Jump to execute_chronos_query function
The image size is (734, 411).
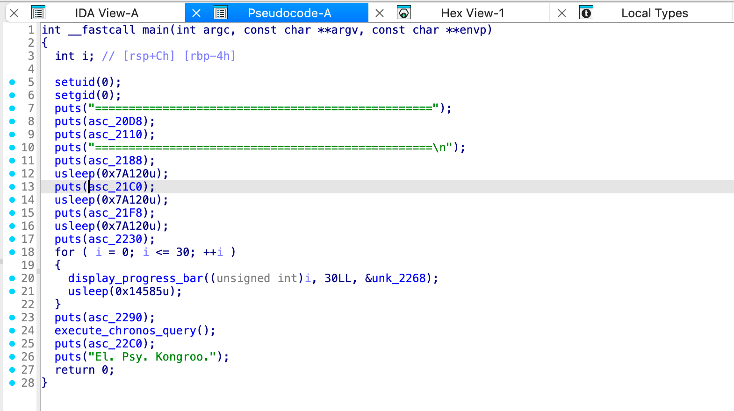coord(125,331)
